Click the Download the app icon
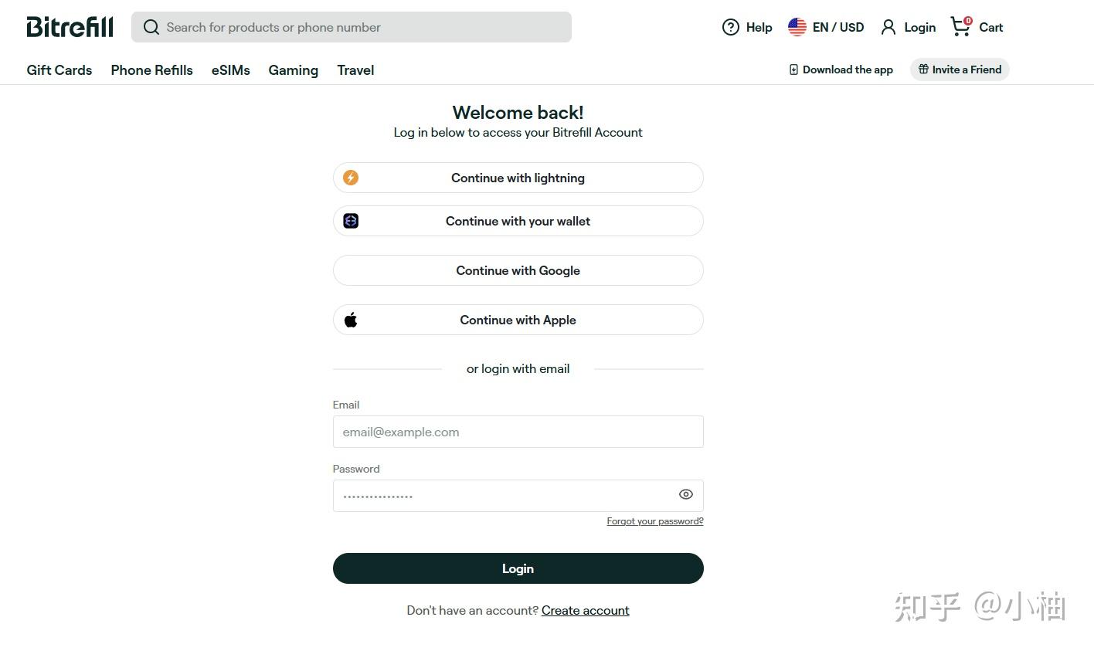 pos(793,70)
